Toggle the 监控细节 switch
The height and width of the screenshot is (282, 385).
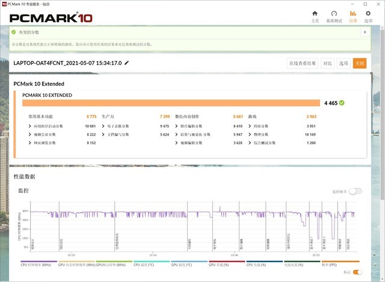(x=356, y=192)
